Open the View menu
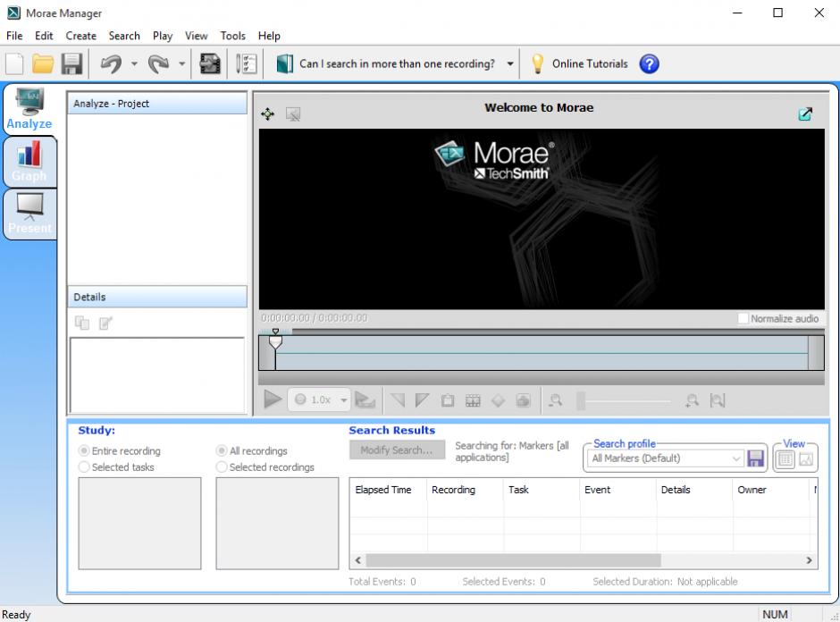Screen dimensions: 840x622 [196, 36]
